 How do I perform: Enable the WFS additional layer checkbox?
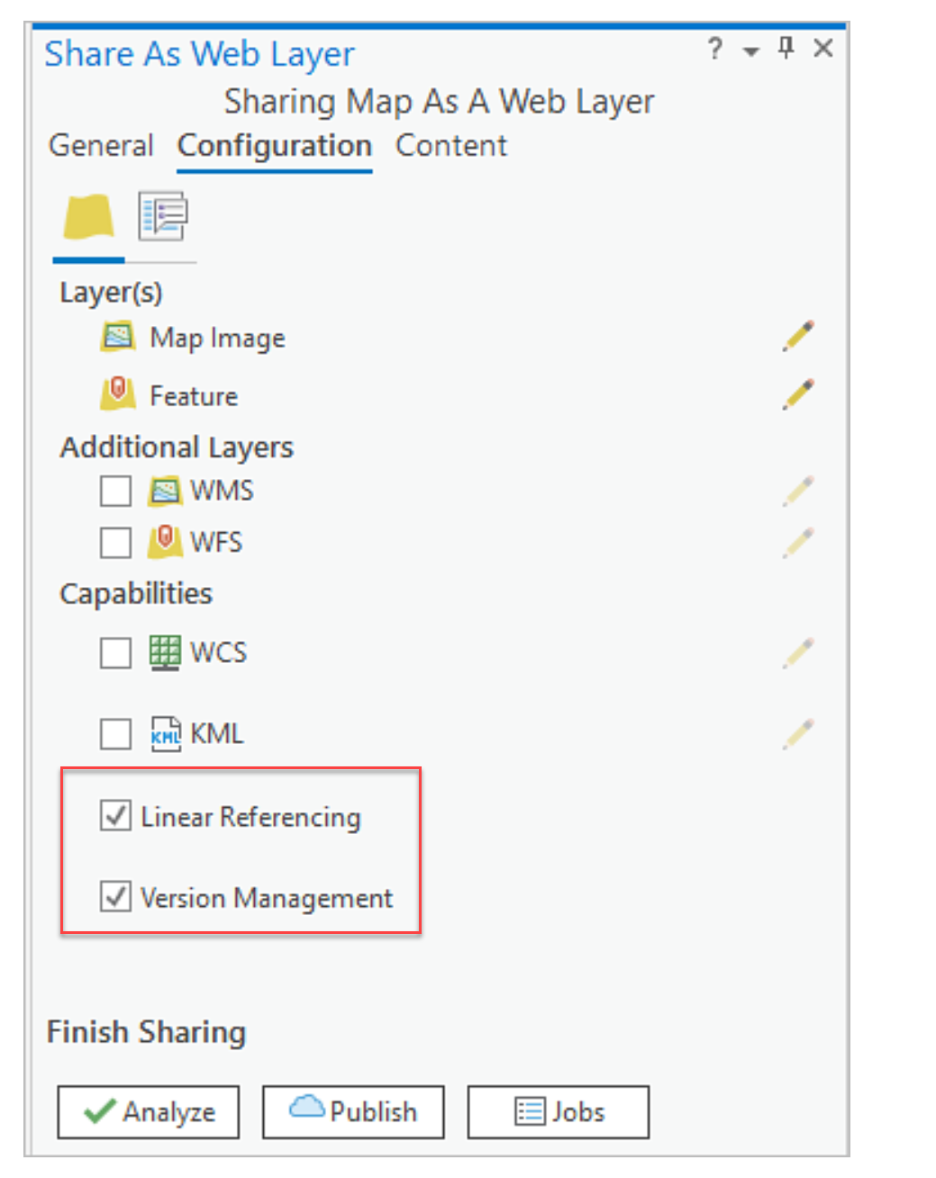click(115, 543)
